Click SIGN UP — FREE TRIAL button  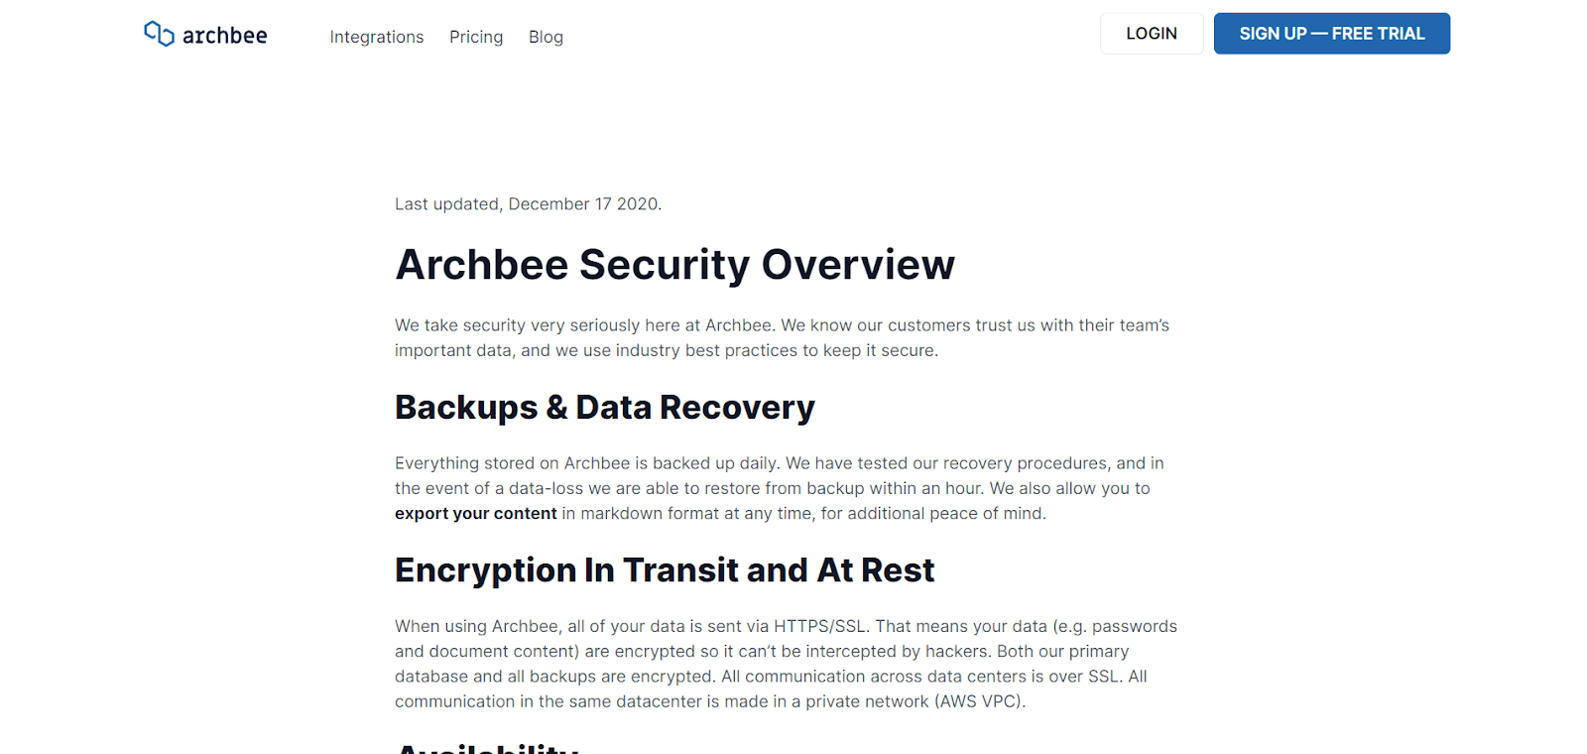pos(1331,34)
